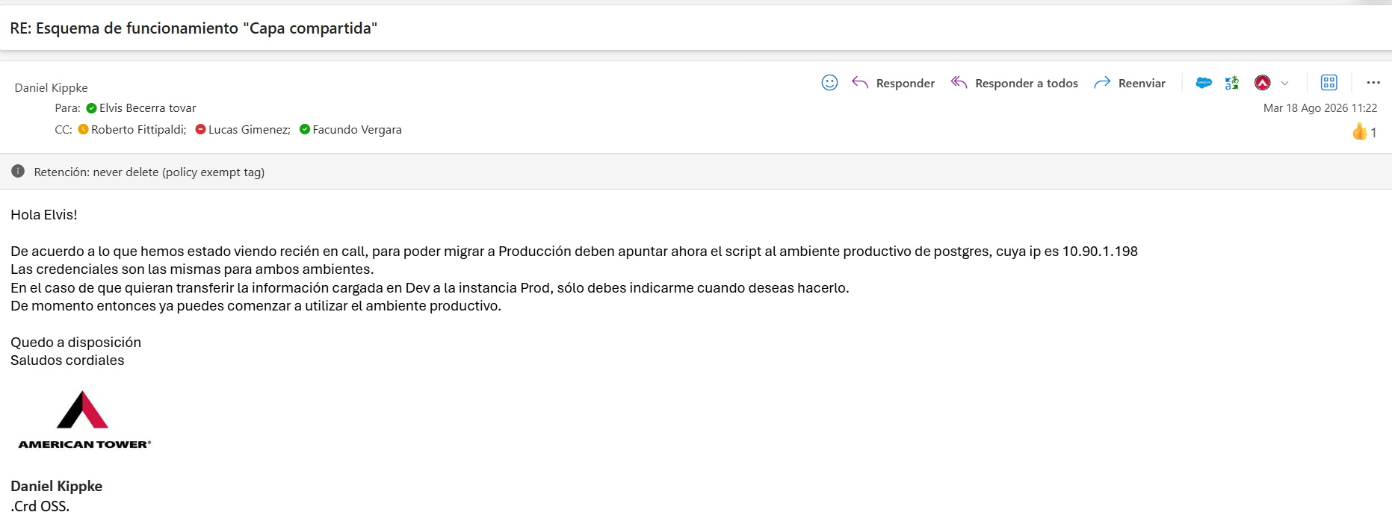Viewport: 1392px width, 518px height.
Task: Click the retention policy info icon
Action: click(x=18, y=172)
